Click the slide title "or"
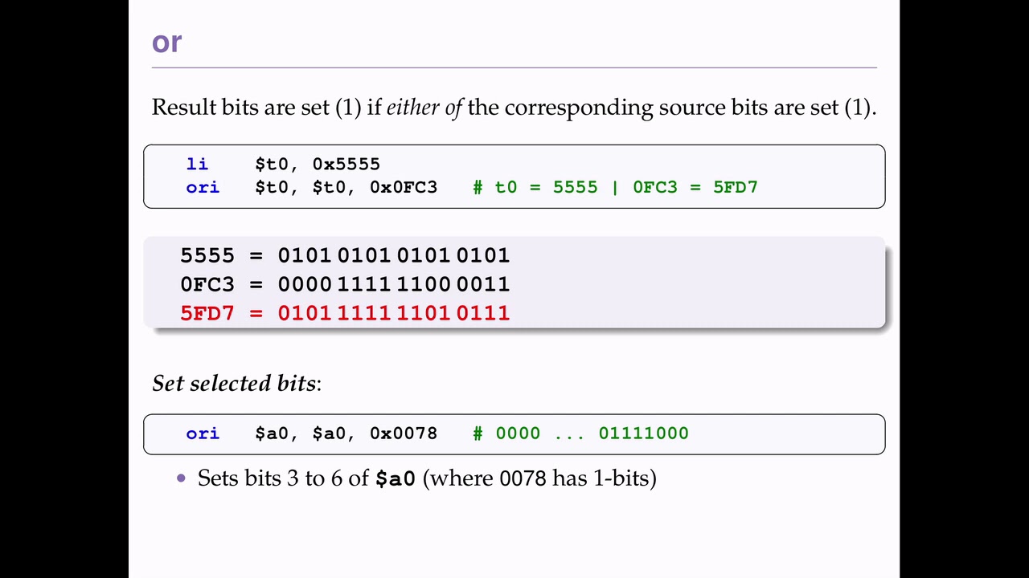 166,42
